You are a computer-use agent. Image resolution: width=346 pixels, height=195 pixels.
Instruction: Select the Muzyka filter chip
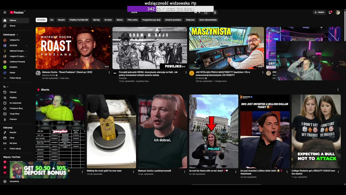click(61, 20)
